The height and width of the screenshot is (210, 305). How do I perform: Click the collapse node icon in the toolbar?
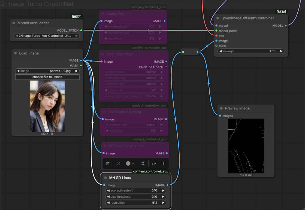[143, 163]
